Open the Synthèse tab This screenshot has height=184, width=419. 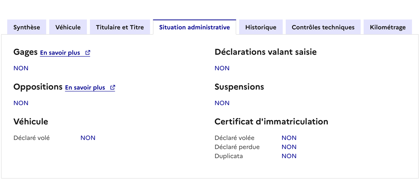pos(27,27)
